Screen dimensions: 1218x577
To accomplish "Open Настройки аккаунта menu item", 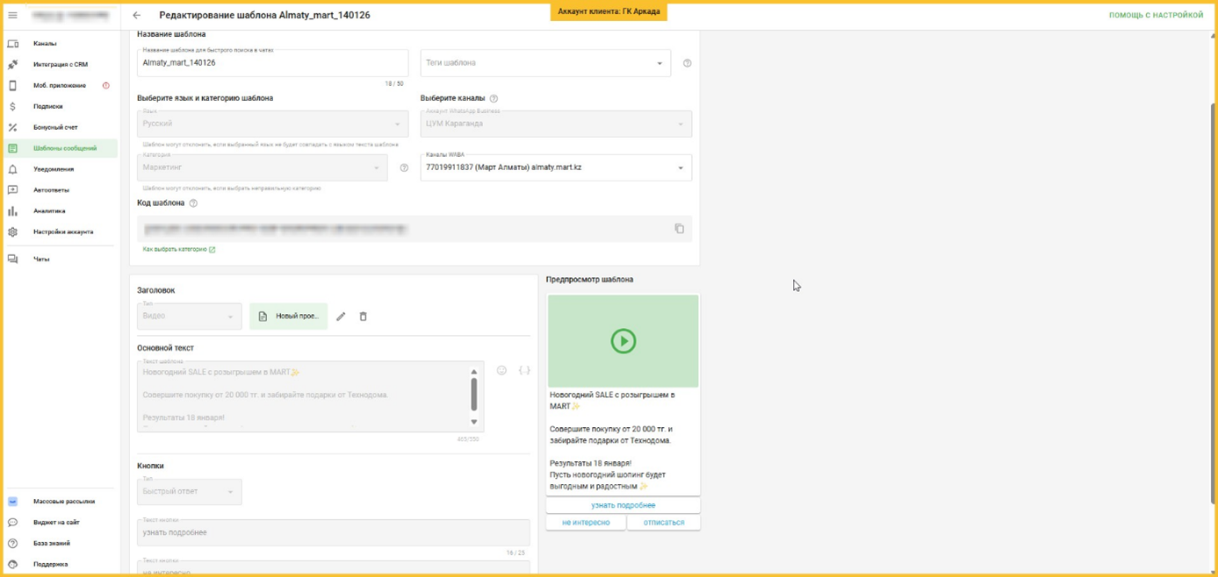I will pos(63,232).
